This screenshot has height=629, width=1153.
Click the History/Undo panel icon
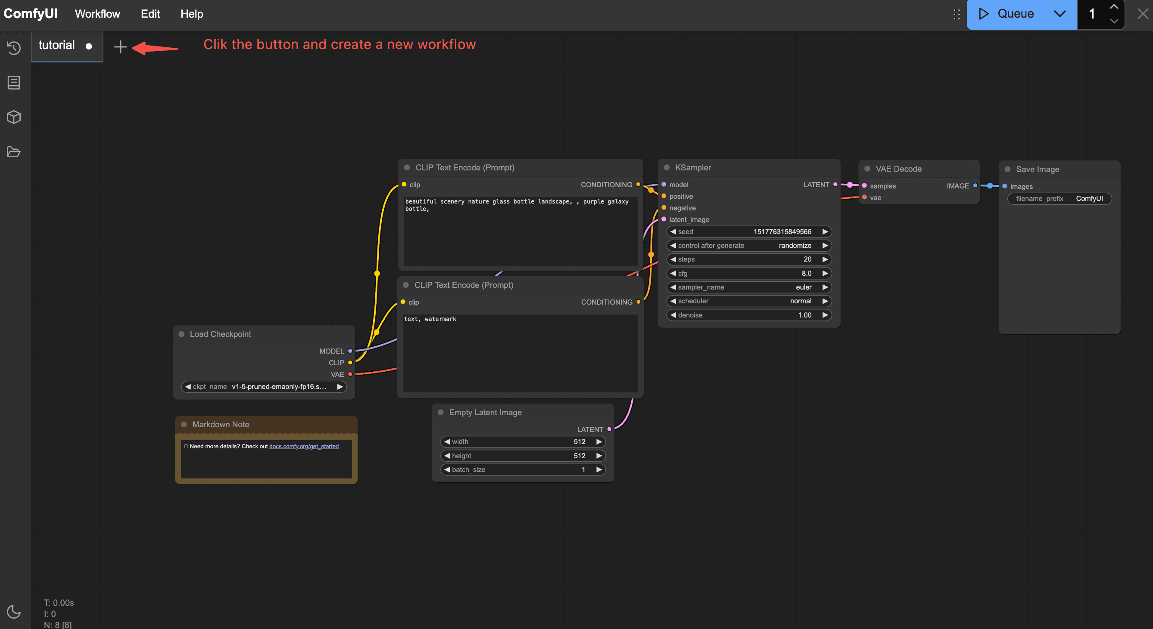[15, 48]
